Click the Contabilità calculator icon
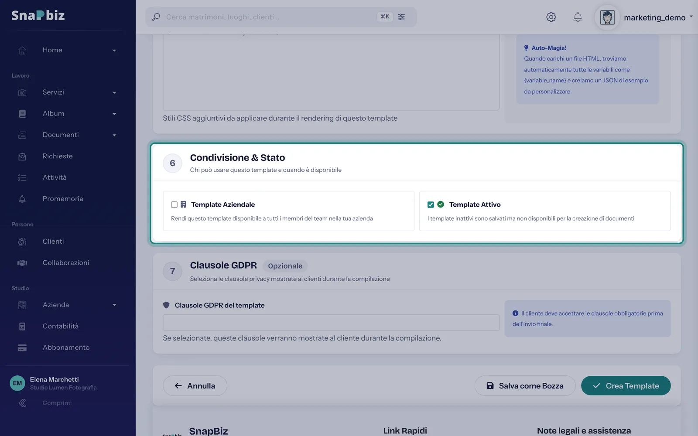Screen dimensions: 698x436 [22, 327]
